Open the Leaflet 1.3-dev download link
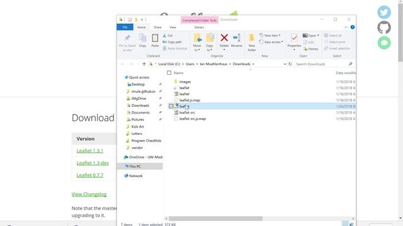The width and height of the screenshot is (403, 226). (93, 163)
